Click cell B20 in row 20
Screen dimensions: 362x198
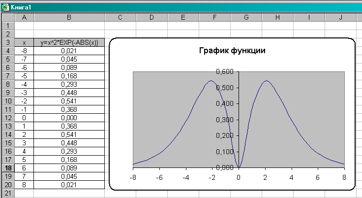(x=69, y=185)
